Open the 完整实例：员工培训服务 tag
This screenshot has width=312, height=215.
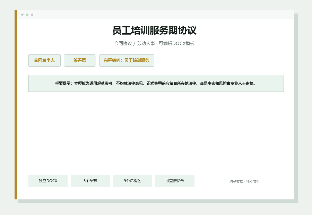coord(127,61)
